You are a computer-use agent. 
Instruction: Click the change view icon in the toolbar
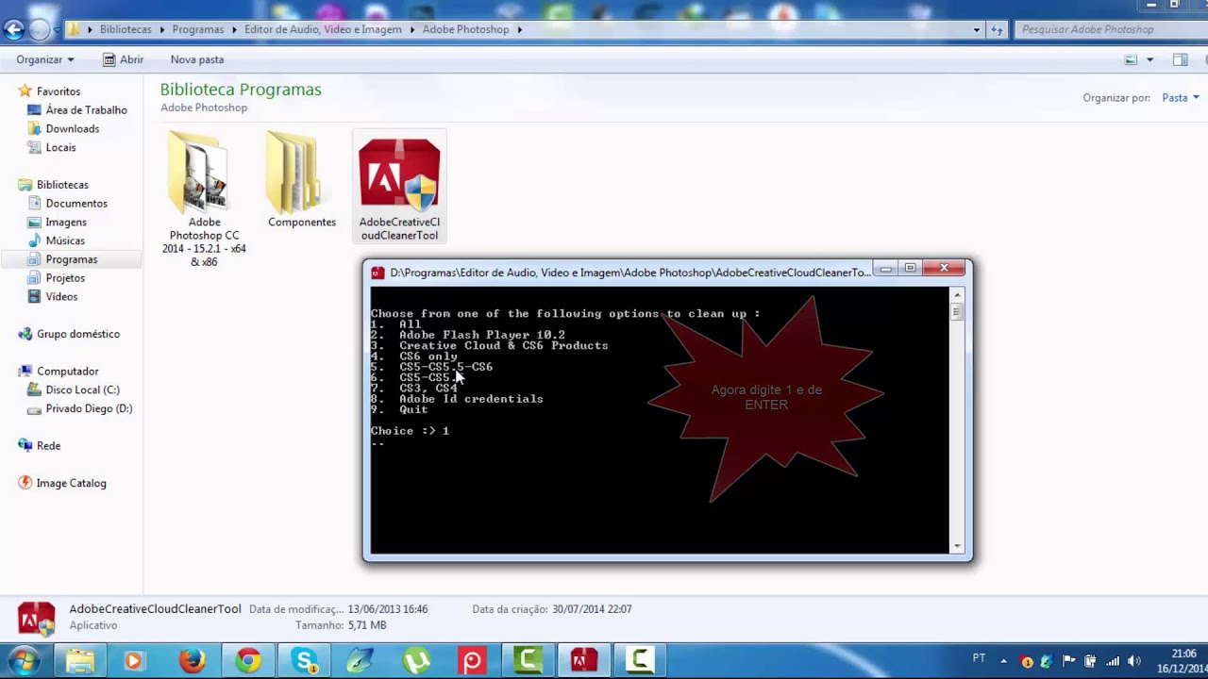point(1131,59)
